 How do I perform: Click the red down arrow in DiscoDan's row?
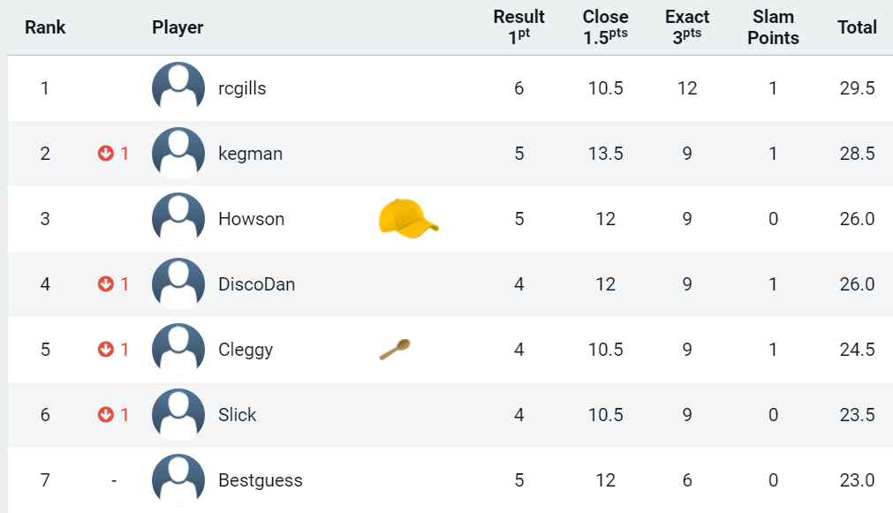[x=105, y=284]
